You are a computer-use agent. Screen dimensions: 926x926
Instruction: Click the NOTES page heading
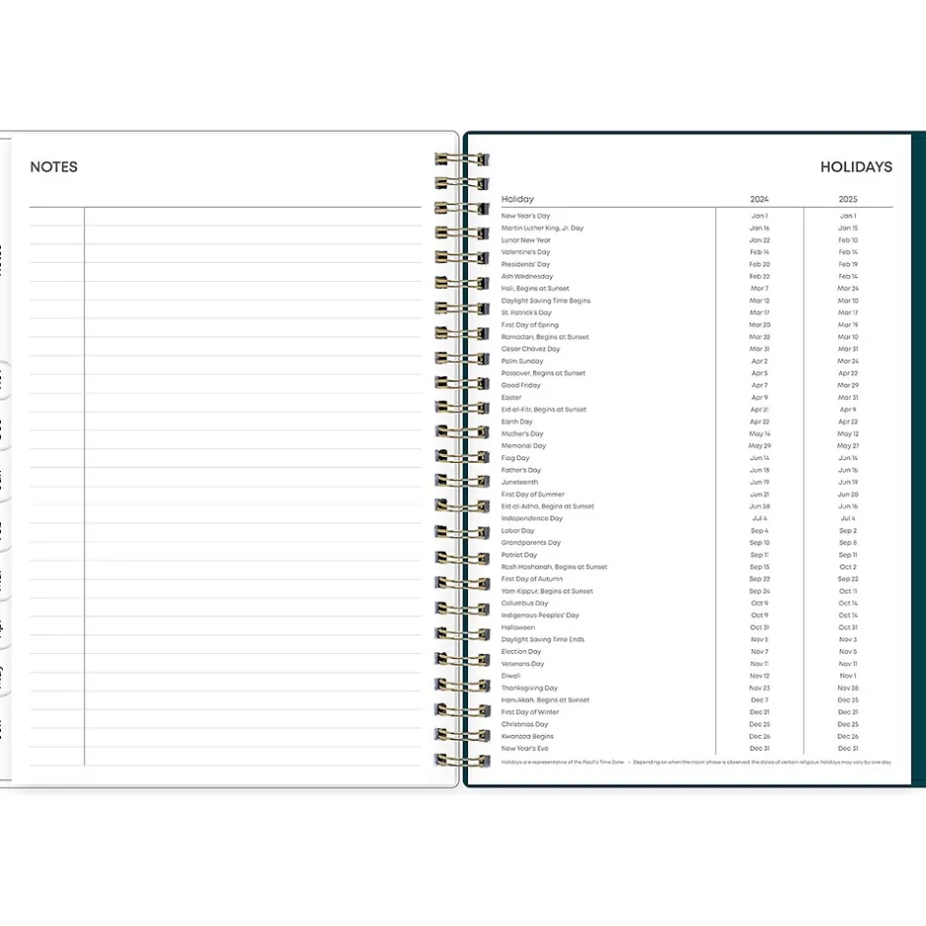point(53,166)
